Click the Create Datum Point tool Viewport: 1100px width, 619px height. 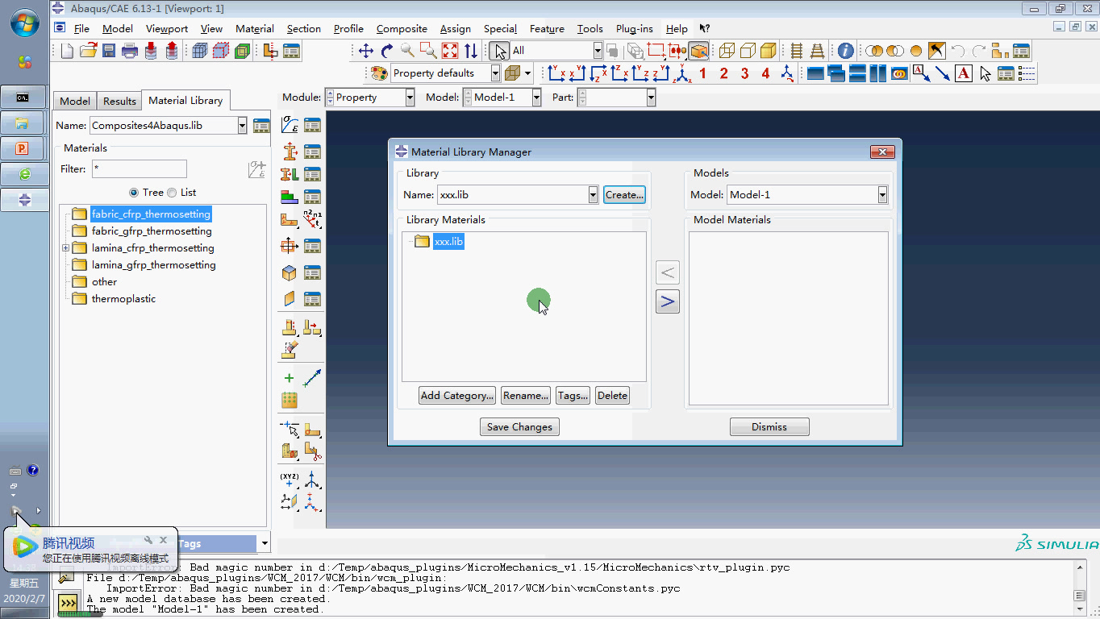tap(290, 480)
